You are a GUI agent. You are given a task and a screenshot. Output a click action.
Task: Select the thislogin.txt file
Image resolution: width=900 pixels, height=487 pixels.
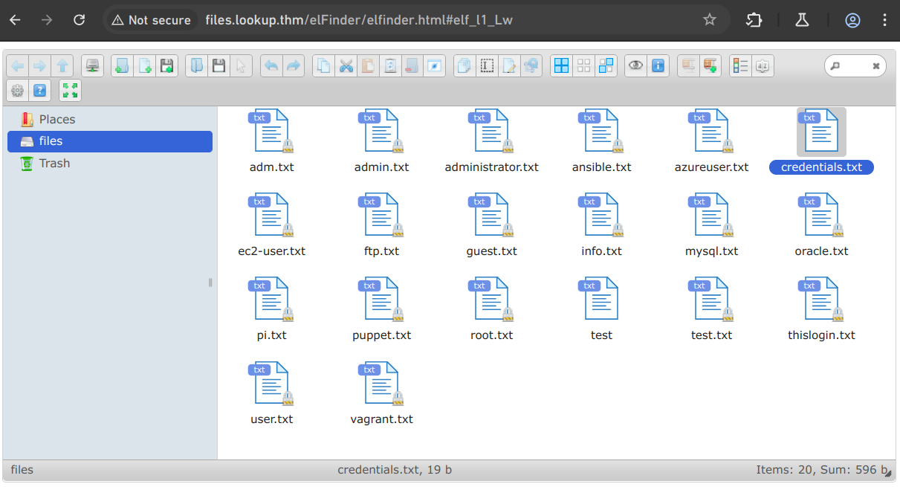821,309
